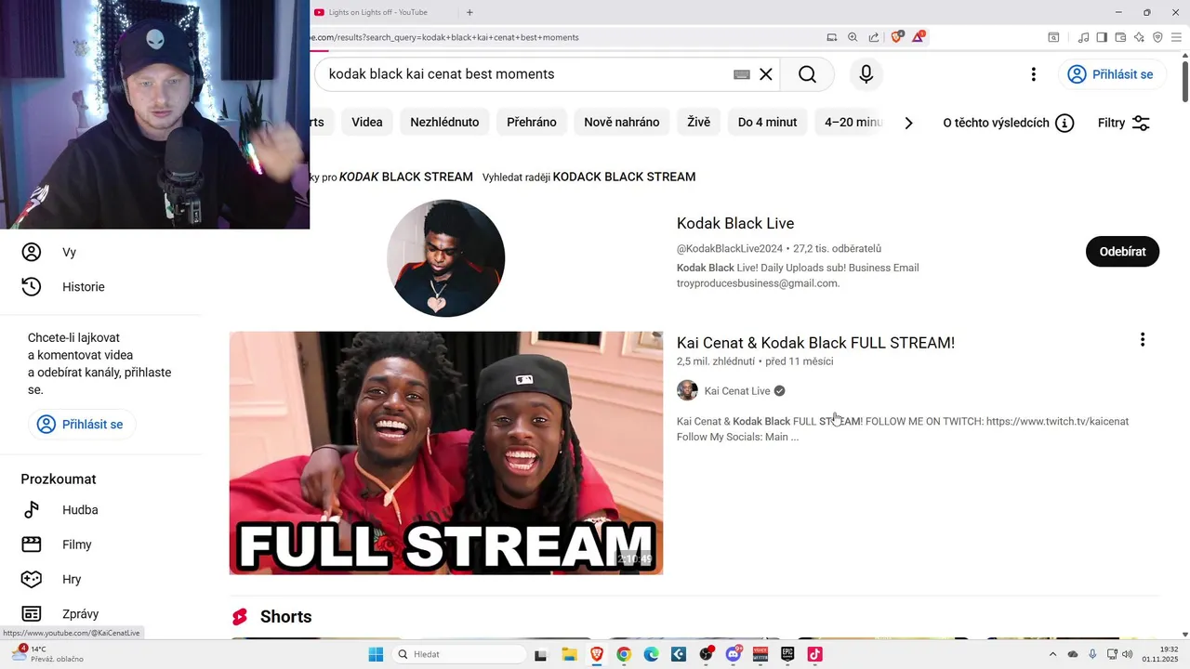
Task: Click the browser share page icon
Action: click(874, 37)
